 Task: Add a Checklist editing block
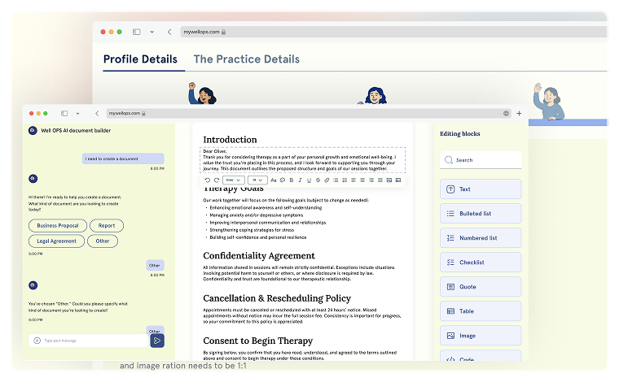click(x=480, y=262)
